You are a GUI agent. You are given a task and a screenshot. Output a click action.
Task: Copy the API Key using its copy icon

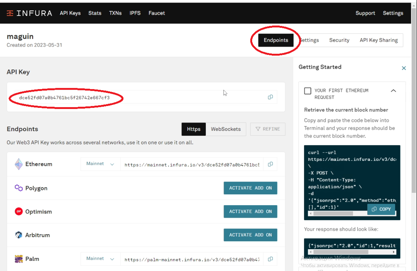click(x=270, y=97)
